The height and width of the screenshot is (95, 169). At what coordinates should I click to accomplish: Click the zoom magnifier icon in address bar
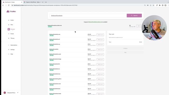[145, 5]
